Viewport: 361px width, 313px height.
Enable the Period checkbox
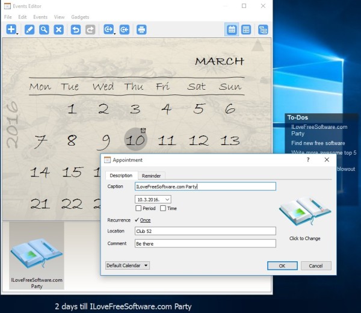click(x=138, y=208)
